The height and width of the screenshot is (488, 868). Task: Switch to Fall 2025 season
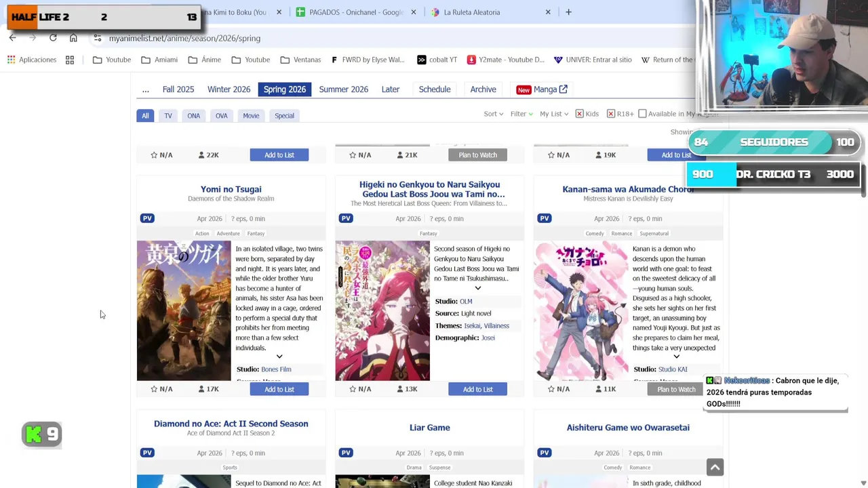click(x=178, y=89)
